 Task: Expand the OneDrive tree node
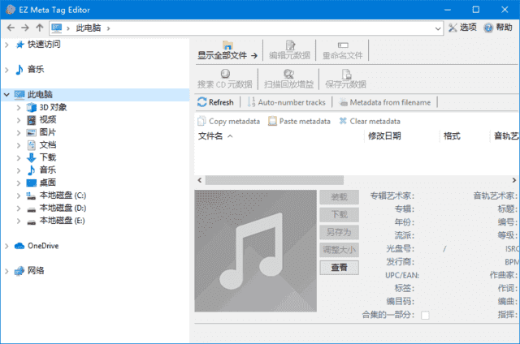coord(7,246)
